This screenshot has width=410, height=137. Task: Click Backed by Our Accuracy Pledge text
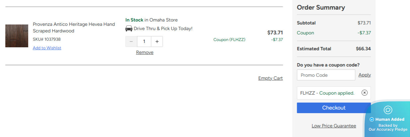point(388,127)
